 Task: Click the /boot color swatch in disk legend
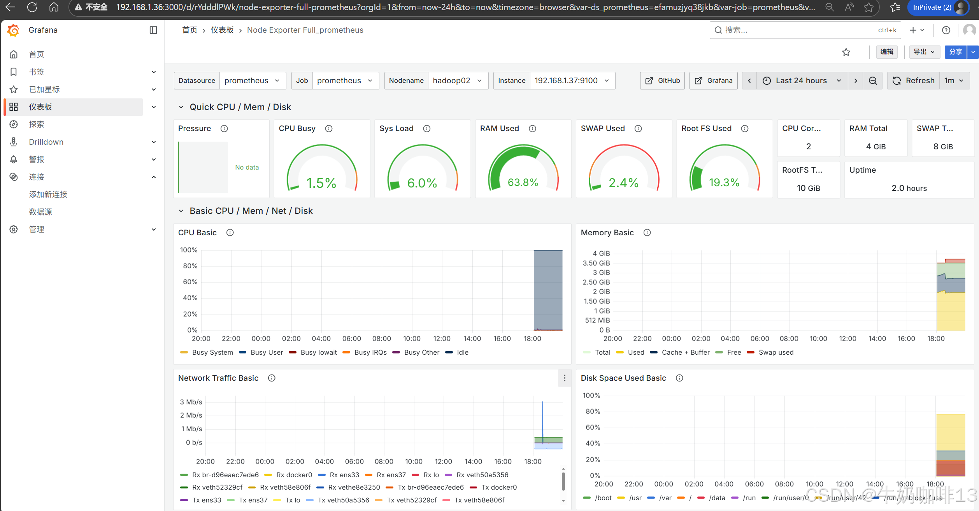[587, 498]
